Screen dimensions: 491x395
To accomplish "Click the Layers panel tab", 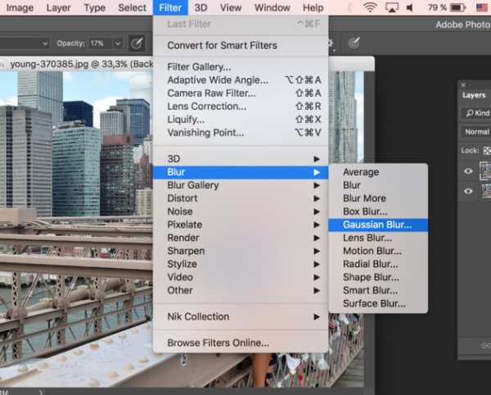I will click(x=474, y=95).
